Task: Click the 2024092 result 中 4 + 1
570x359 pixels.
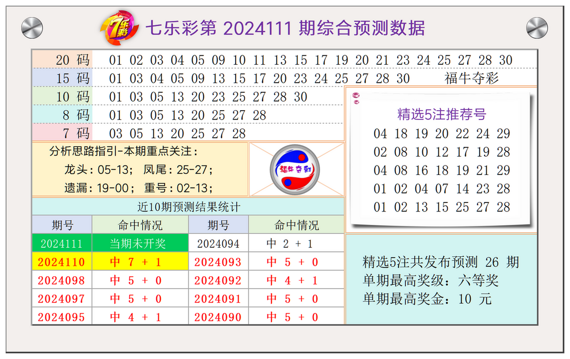Action: point(296,280)
